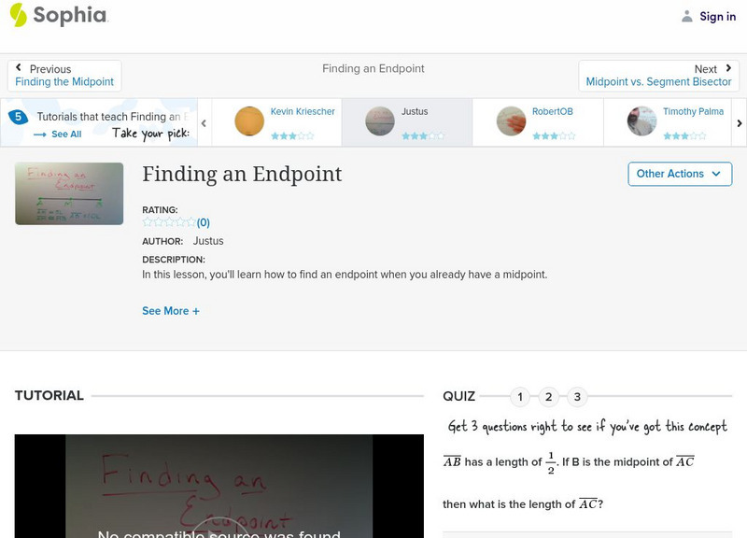Give Justus's tutorial a star rating
The width and height of the screenshot is (747, 538).
pos(420,134)
